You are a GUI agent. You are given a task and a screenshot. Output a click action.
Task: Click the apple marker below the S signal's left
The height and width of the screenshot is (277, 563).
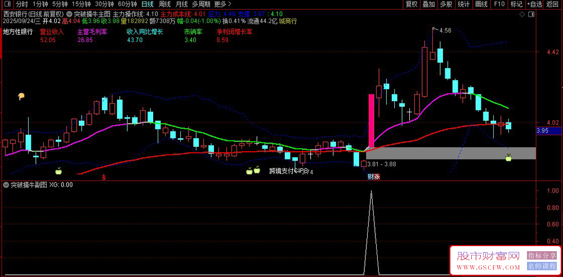tap(59, 171)
